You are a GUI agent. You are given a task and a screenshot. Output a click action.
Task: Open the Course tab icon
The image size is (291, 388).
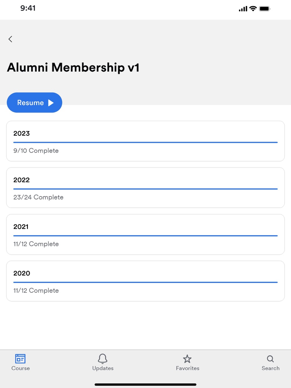(x=20, y=359)
